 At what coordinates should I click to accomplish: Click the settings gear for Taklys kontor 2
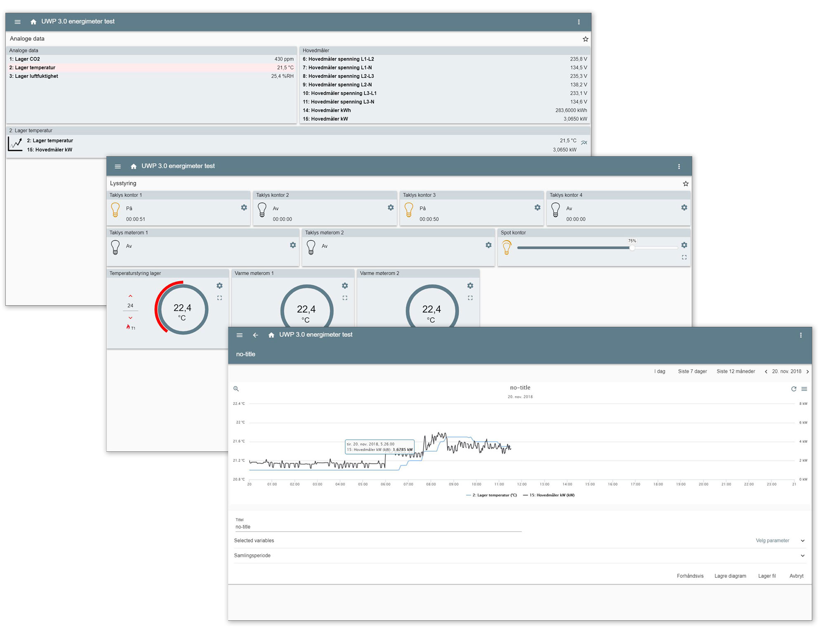point(392,206)
